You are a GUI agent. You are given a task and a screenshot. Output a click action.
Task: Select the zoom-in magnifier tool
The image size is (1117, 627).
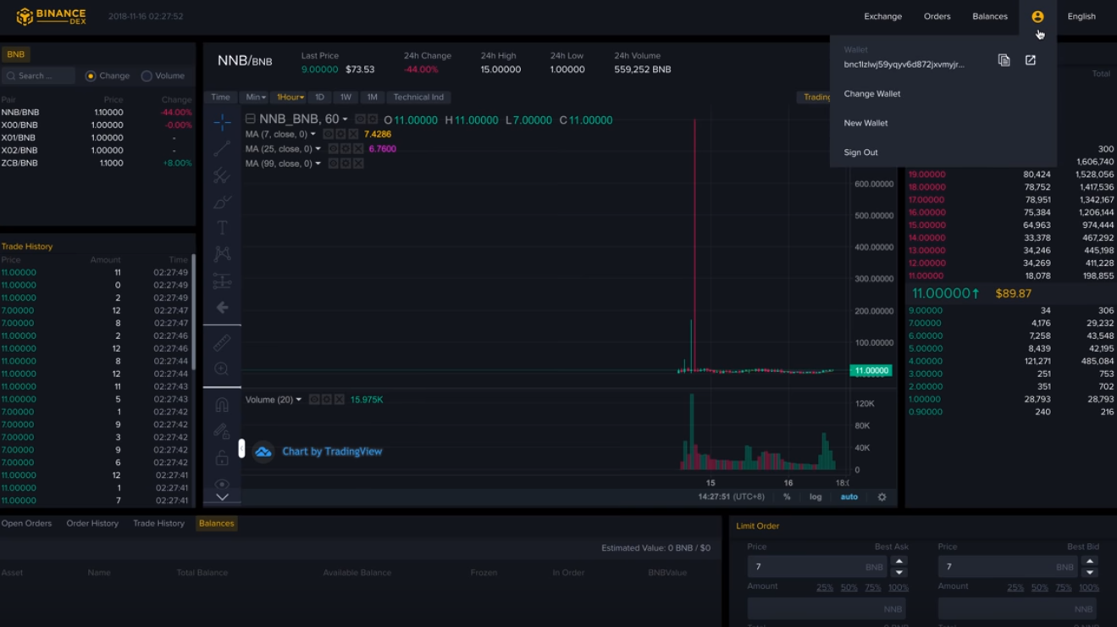pos(222,369)
